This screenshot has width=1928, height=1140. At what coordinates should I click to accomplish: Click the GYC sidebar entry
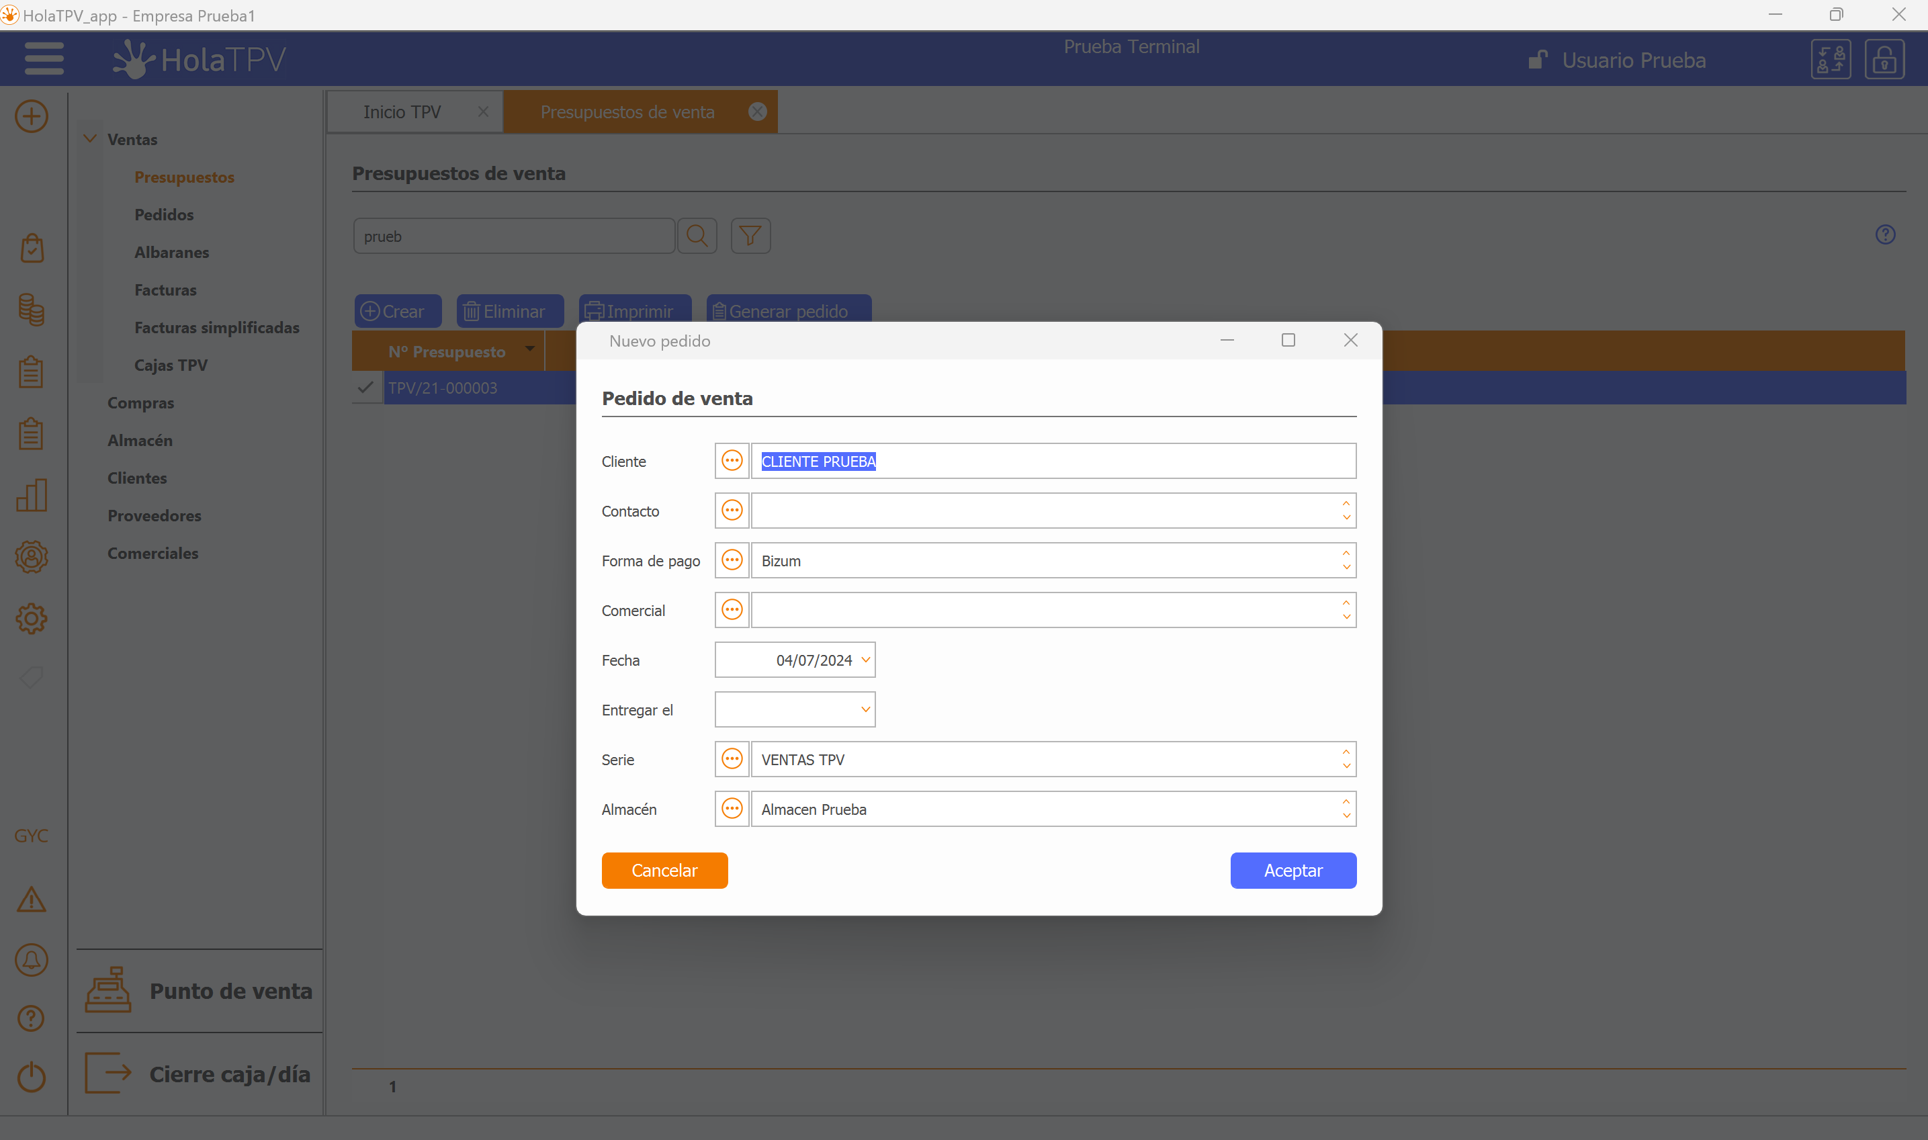(32, 836)
